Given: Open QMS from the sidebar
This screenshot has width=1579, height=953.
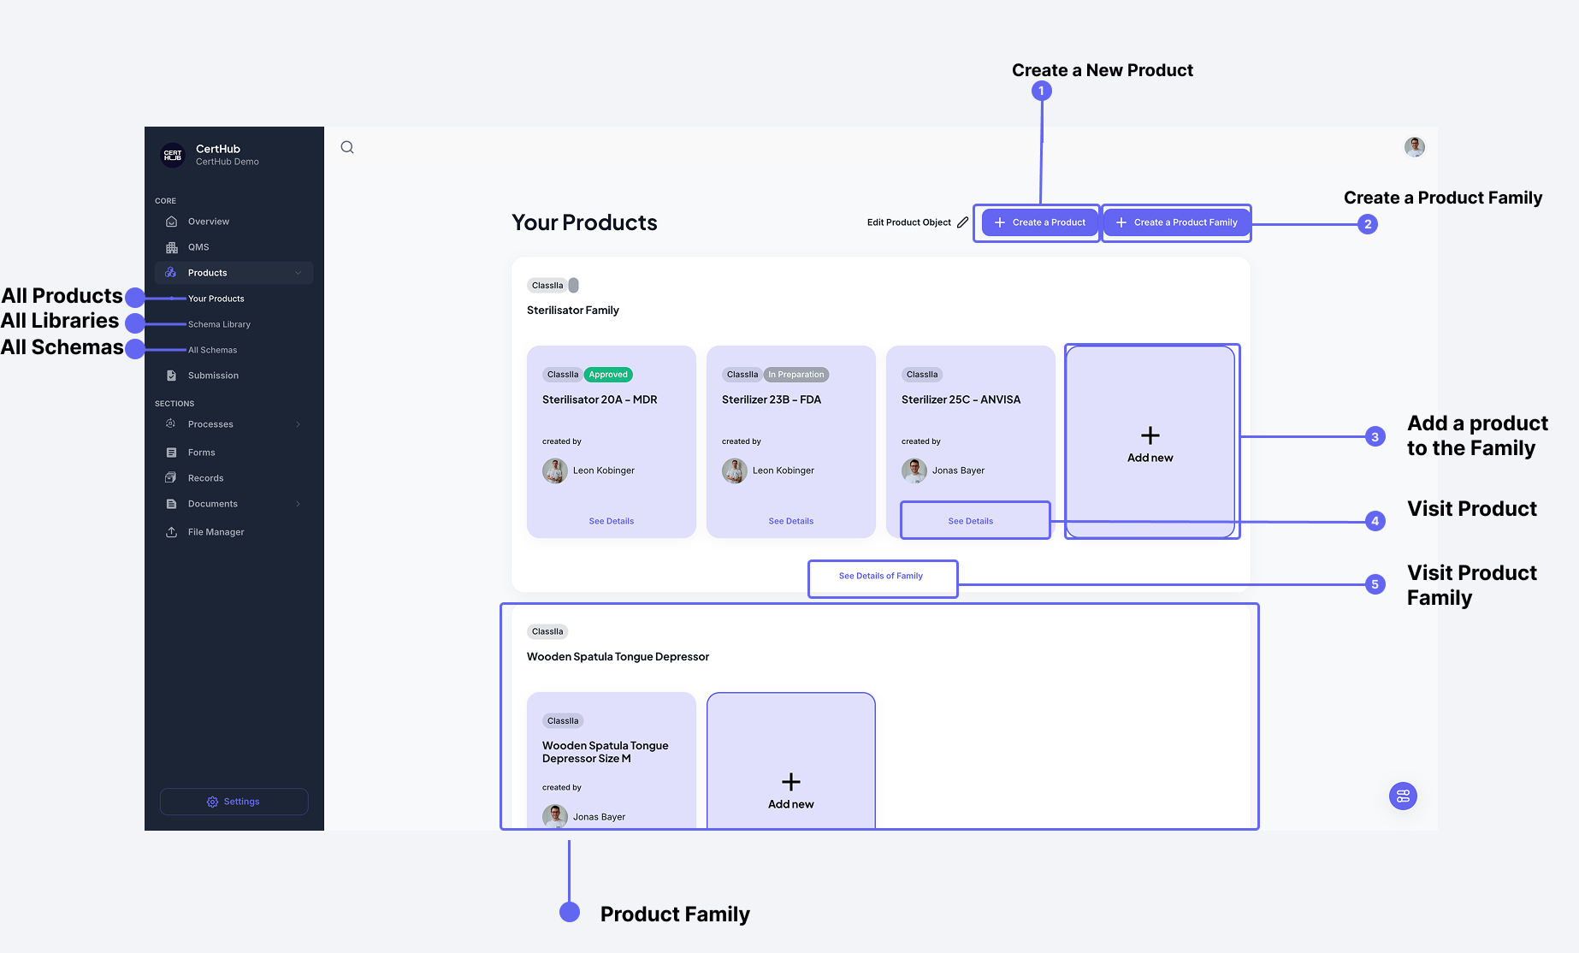Looking at the screenshot, I should click(198, 246).
